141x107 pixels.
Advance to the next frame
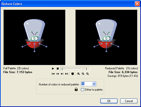click(62, 74)
